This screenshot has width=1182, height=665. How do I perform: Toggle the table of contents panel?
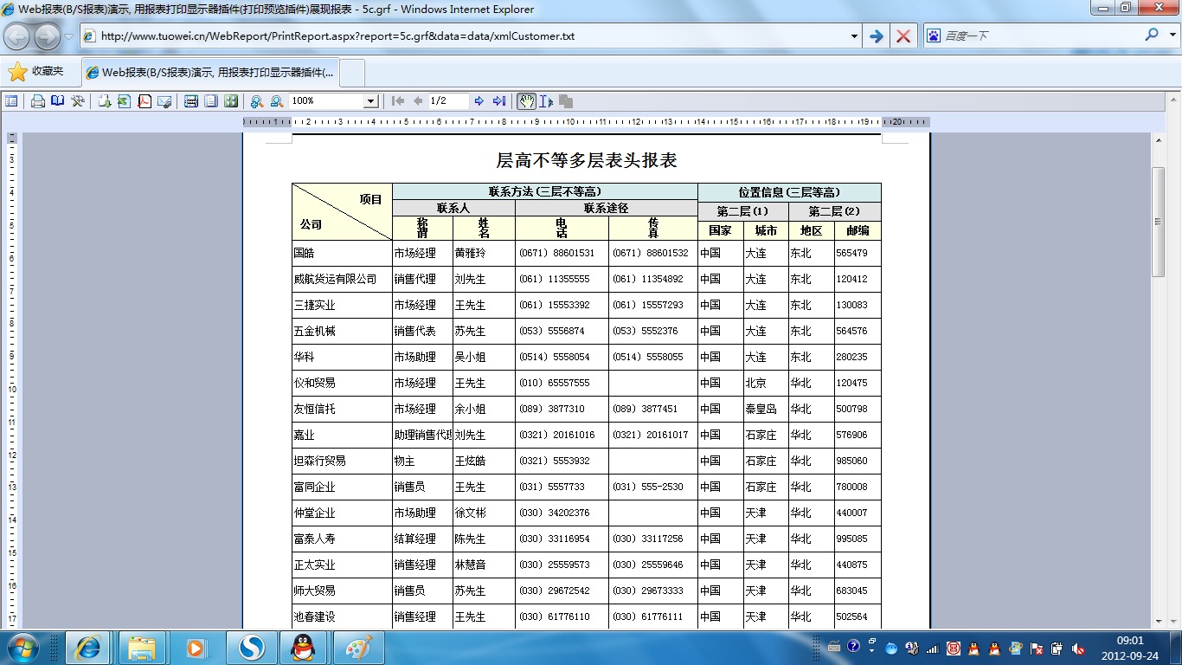click(11, 101)
